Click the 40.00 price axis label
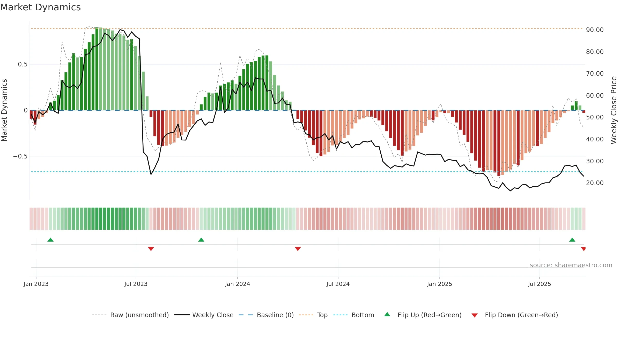 tap(595, 139)
